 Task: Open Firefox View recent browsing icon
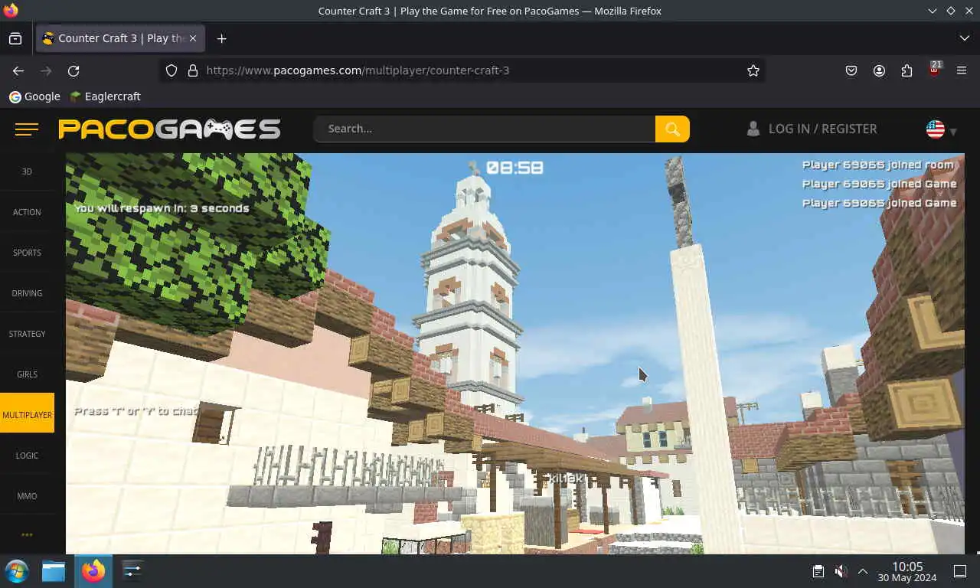point(15,38)
